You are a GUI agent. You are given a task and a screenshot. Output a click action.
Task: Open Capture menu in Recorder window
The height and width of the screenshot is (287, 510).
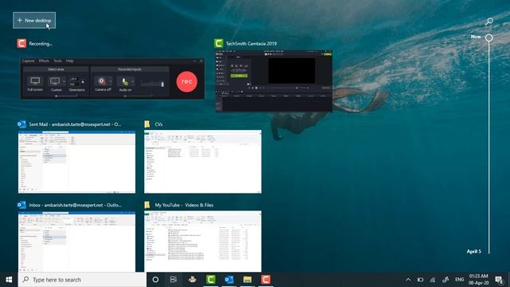pos(29,61)
